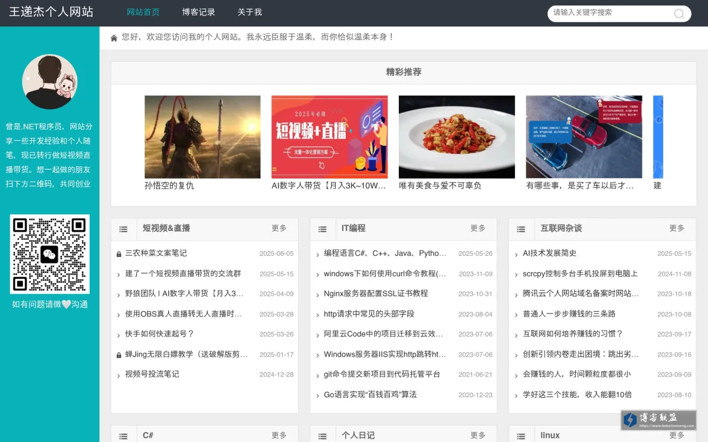
Task: Click the home icon beside the welcome message
Action: tap(114, 38)
